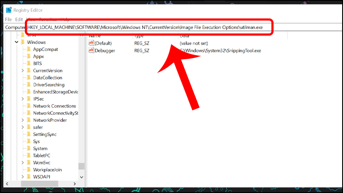Select the Network Connections key
Viewport: 343px width, 193px height.
pyautogui.click(x=54, y=106)
